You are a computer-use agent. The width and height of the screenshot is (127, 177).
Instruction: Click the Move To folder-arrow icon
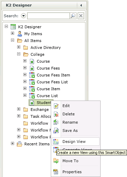tap(56, 161)
